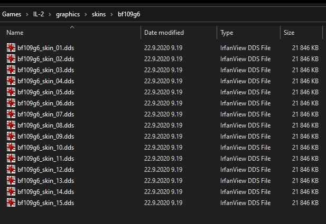Sort files by the Size column
The width and height of the screenshot is (326, 224).
coord(289,33)
